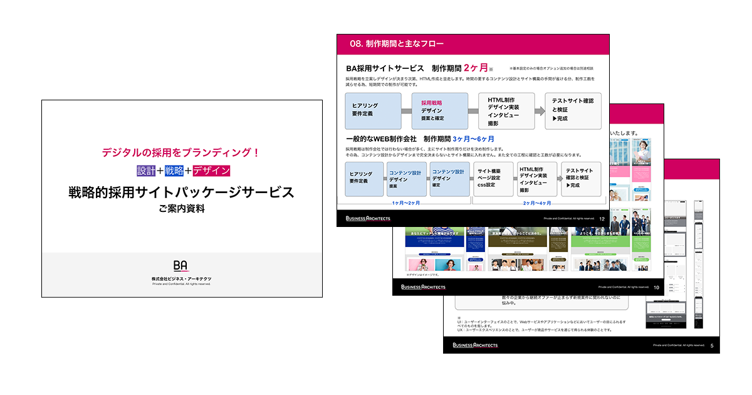Click the 一般的なWEB制作会社 heading
Viewport: 752px width, 395px height.
(381, 139)
